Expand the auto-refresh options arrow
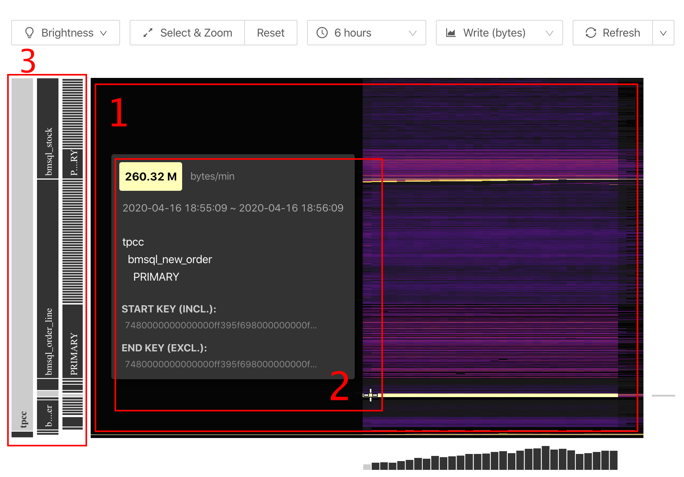684x477 pixels. pyautogui.click(x=663, y=33)
